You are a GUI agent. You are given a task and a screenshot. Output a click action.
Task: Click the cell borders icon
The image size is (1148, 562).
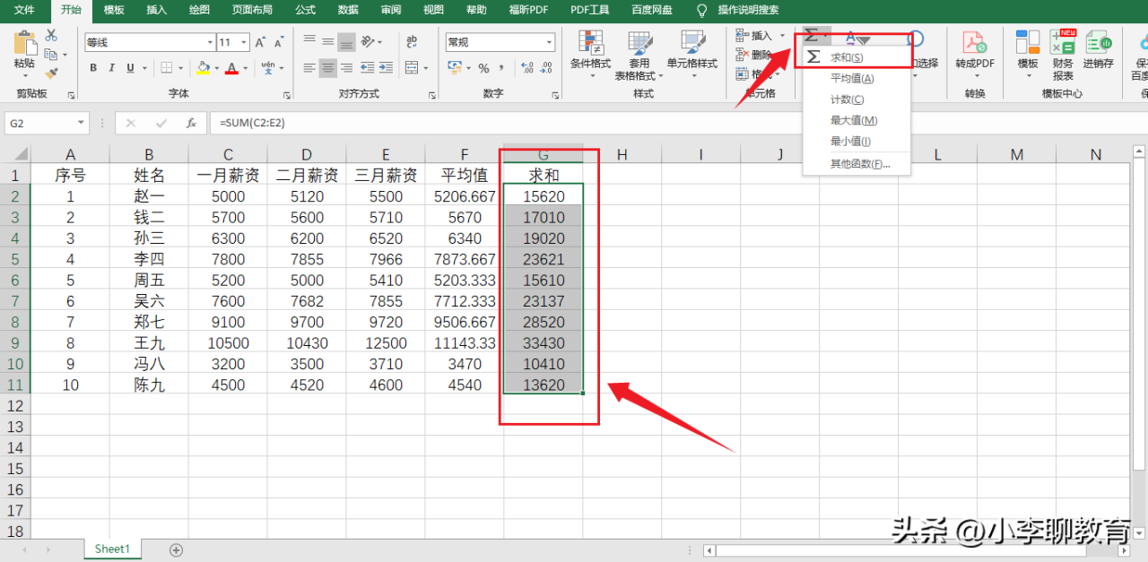pyautogui.click(x=166, y=68)
